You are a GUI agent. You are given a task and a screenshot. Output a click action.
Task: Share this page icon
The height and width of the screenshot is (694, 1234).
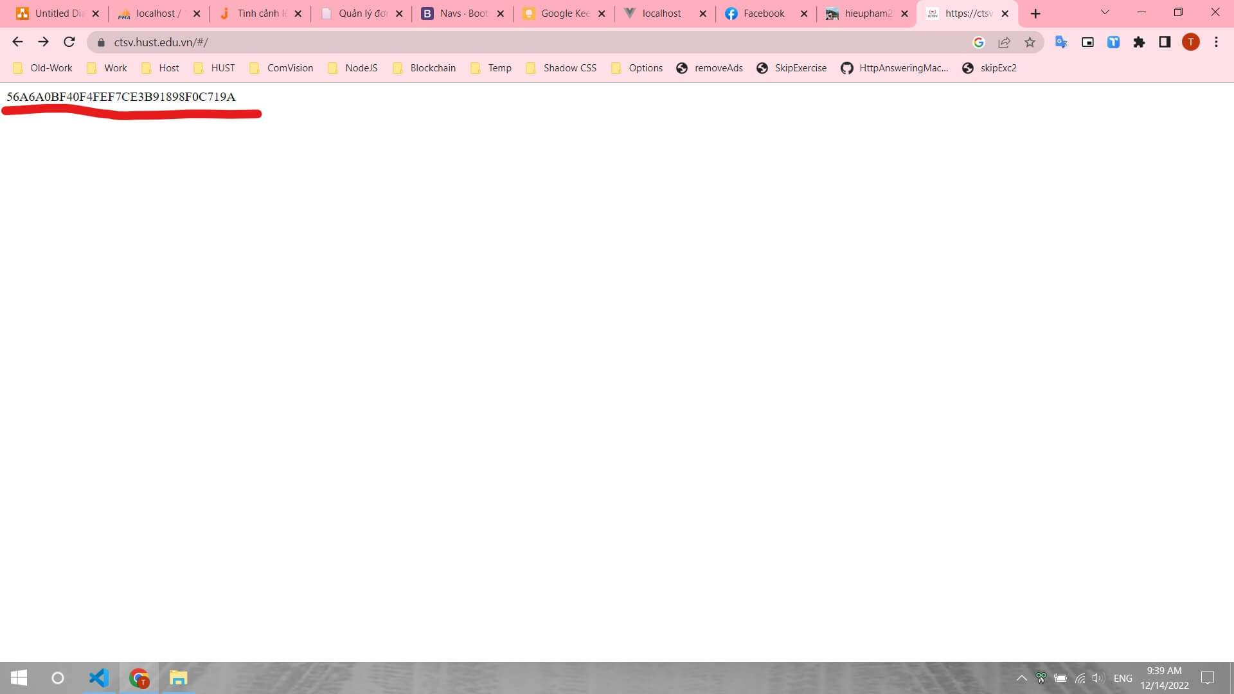pyautogui.click(x=1004, y=42)
